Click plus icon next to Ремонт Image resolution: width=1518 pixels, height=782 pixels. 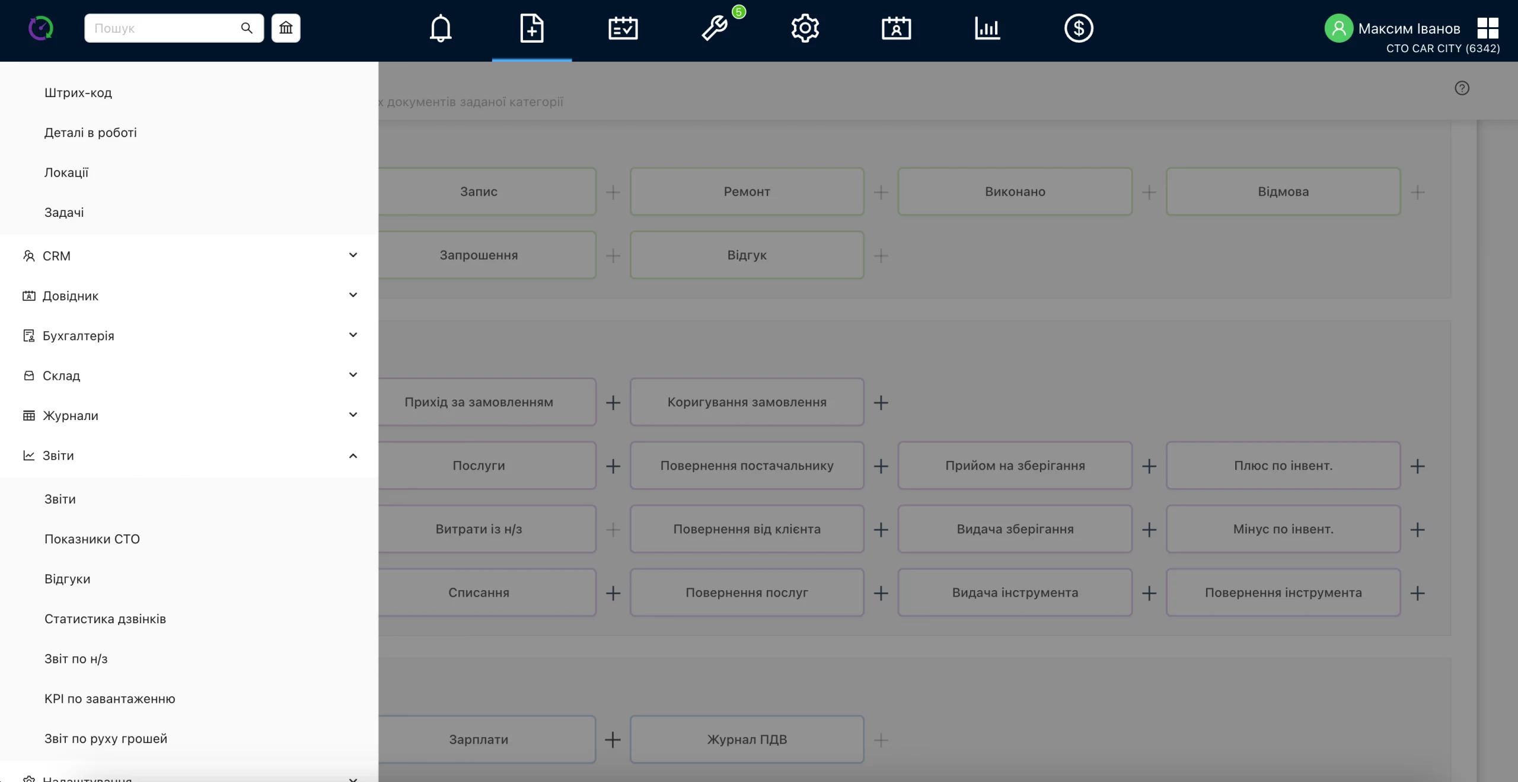pyautogui.click(x=881, y=192)
